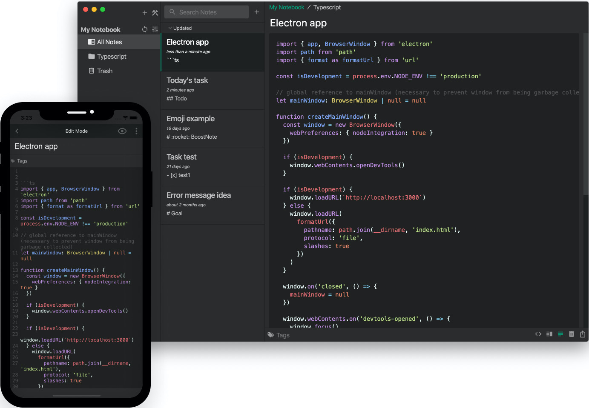The image size is (589, 408).
Task: Switch to split editor-preview view icon
Action: click(x=549, y=334)
